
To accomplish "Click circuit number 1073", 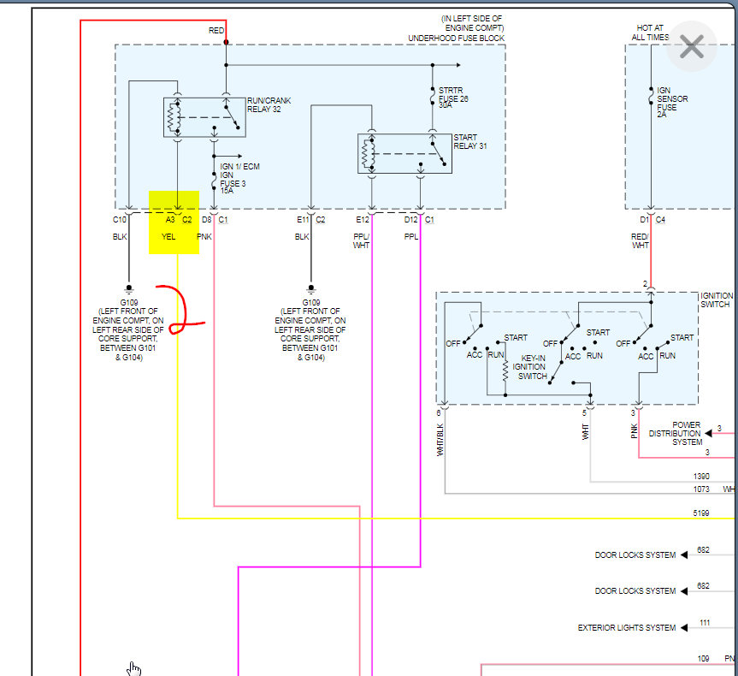I will [701, 489].
